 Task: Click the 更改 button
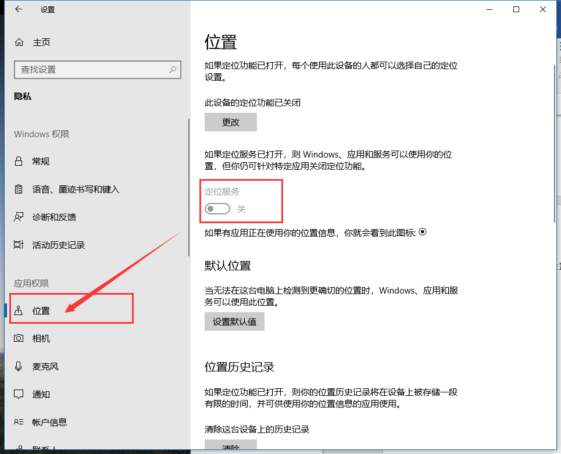click(x=231, y=122)
